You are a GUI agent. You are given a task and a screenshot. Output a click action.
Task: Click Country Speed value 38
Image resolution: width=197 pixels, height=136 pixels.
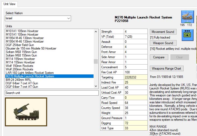coord(136,108)
